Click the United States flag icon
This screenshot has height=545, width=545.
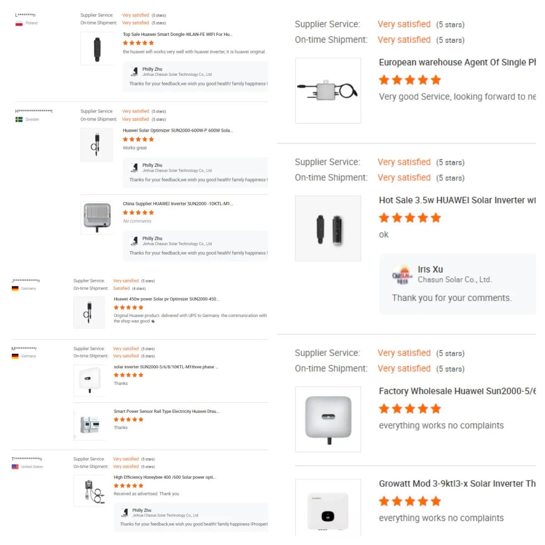pyautogui.click(x=15, y=467)
